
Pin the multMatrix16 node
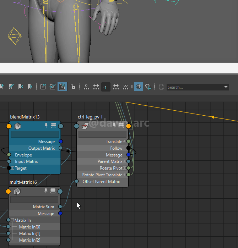click(45, 191)
